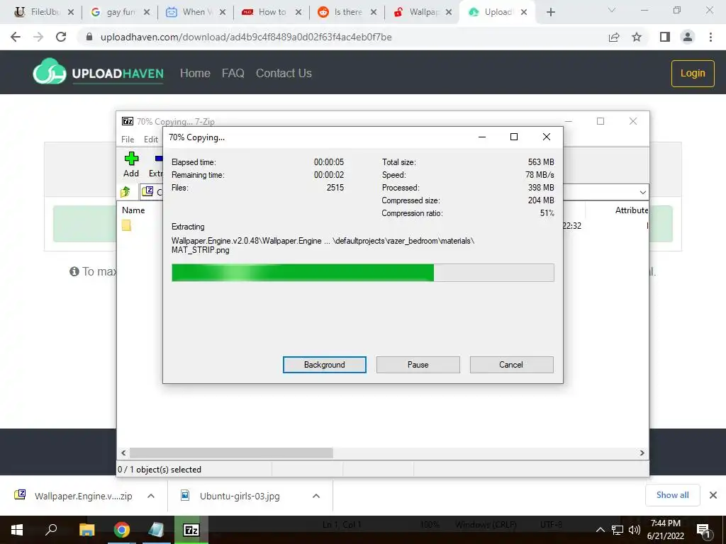Open the volume tray icon
The image size is (726, 544).
[635, 530]
